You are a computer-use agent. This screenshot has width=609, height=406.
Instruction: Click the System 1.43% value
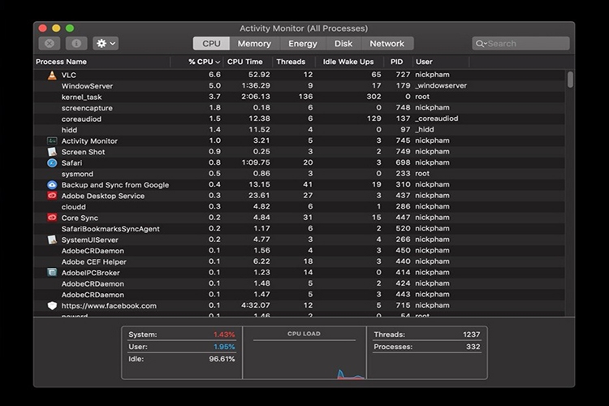[x=224, y=335]
